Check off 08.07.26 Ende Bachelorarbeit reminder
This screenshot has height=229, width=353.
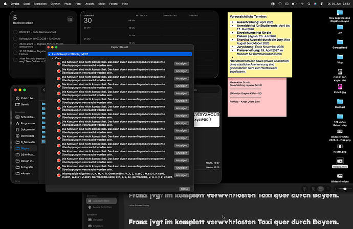point(15,32)
